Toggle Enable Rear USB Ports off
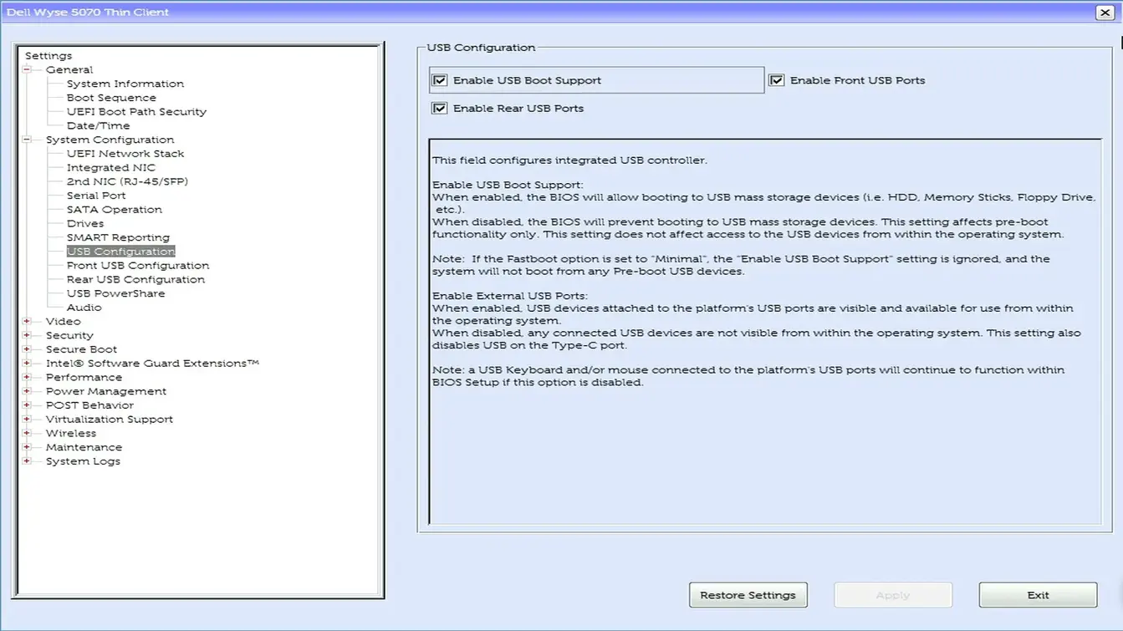Image resolution: width=1123 pixels, height=631 pixels. pos(440,108)
